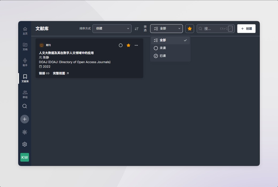Viewport: 278px width, 187px height.
Task: Click the paper title 人文大数据及其在数字人文领域中的应用
Action: click(66, 53)
